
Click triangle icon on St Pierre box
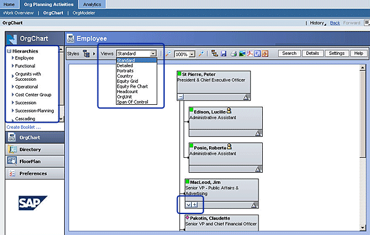click(x=246, y=97)
